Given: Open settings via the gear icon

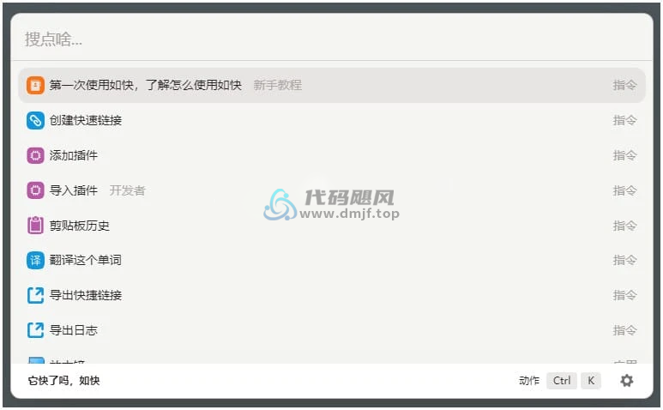Looking at the screenshot, I should [627, 381].
